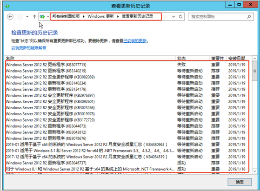The image size is (260, 191).
Task: Minimize the 查看更新历史记录 window
Action: pos(230,5)
